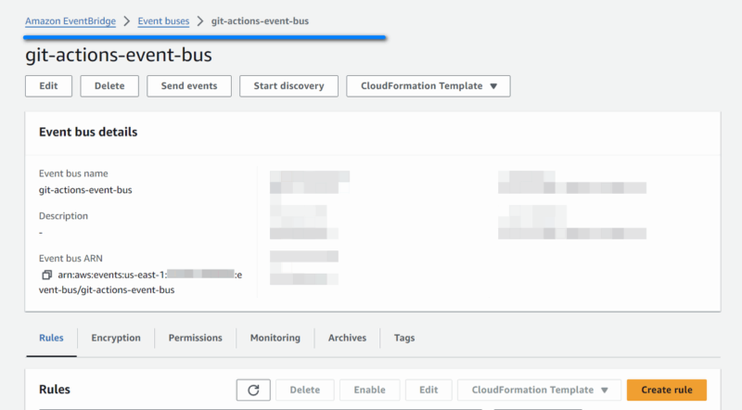Screen dimensions: 742x410
Task: Expand CloudFormation Template dropdown in Rules panel
Action: point(539,390)
